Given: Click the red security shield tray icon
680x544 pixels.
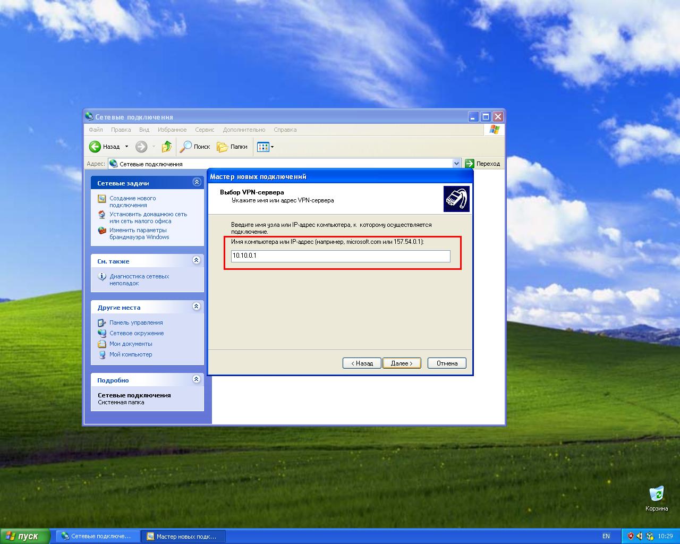Looking at the screenshot, I should click(631, 536).
